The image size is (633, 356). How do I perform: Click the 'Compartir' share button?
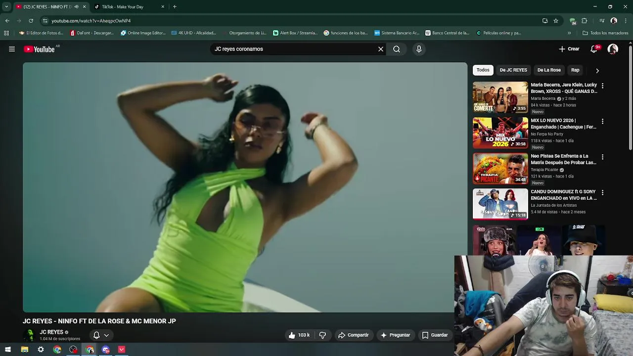point(354,335)
